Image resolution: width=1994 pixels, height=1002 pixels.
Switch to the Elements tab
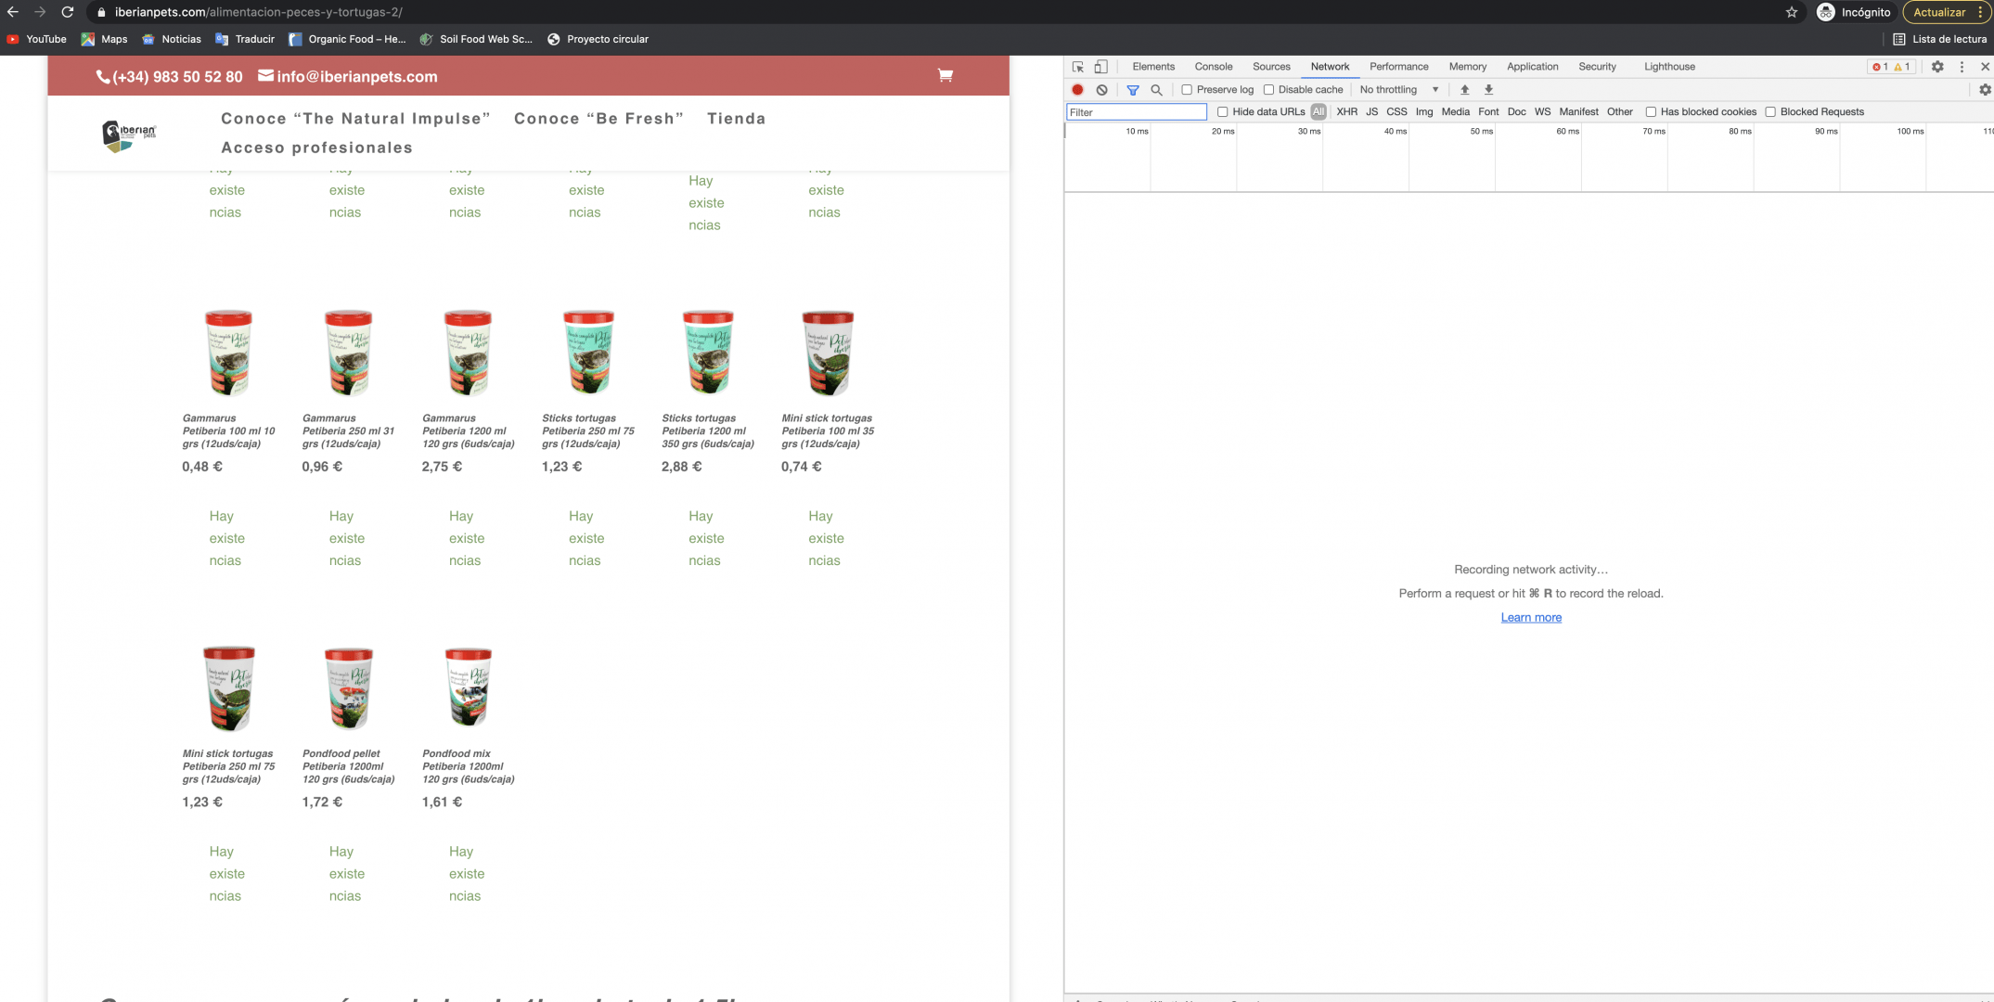1153,67
